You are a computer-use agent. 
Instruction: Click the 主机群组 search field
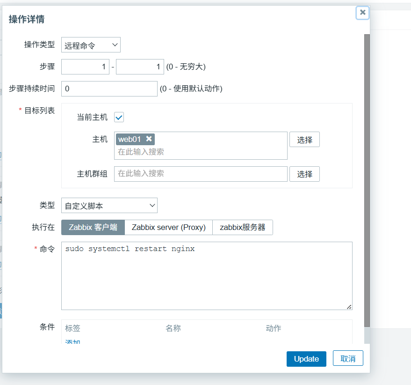[x=200, y=174]
